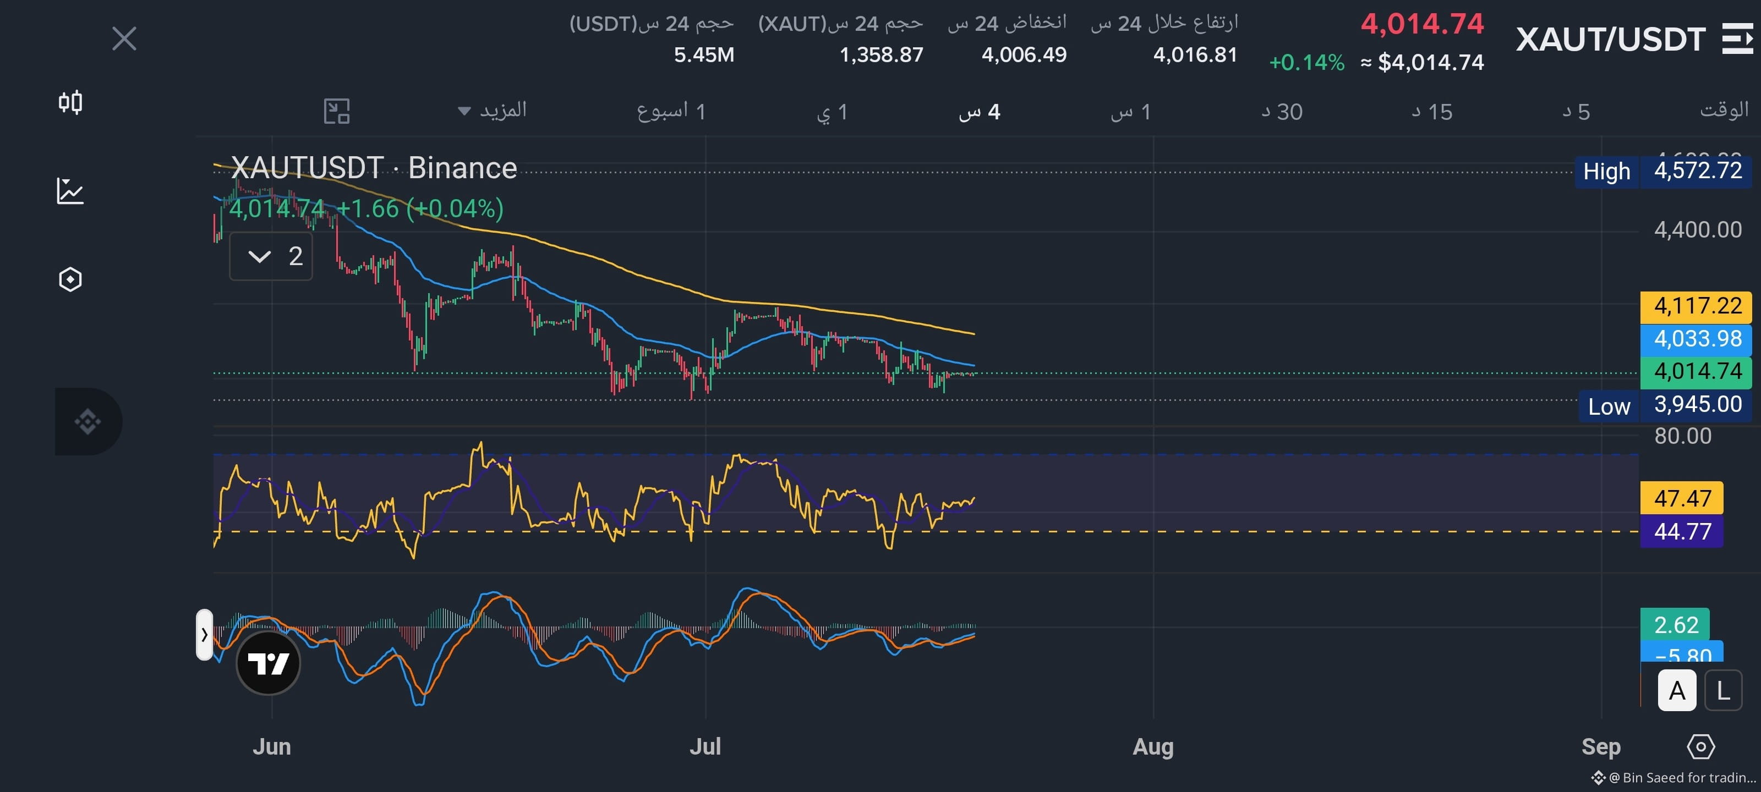Click the RSI average label 44.77

[x=1682, y=531]
